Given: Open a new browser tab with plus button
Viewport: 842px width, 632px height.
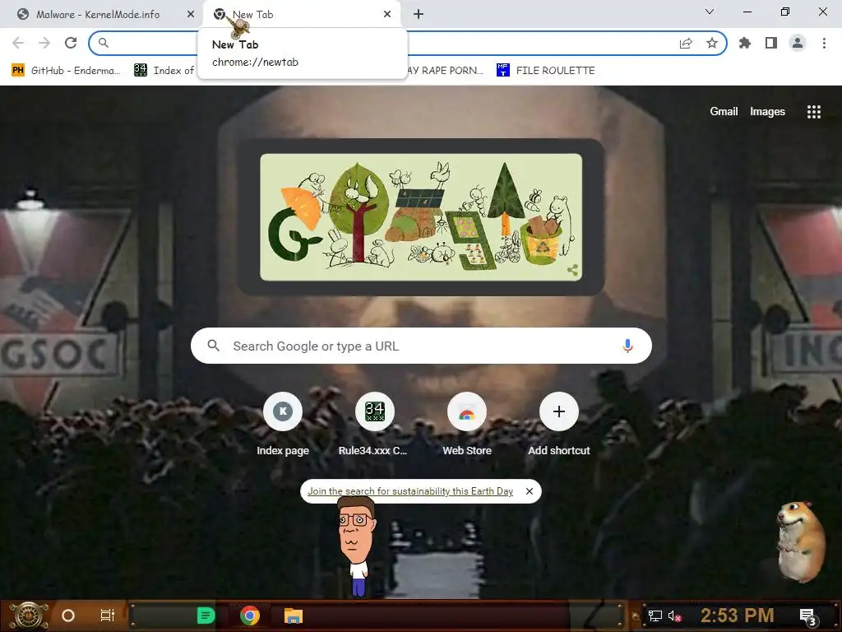Looking at the screenshot, I should pyautogui.click(x=419, y=15).
